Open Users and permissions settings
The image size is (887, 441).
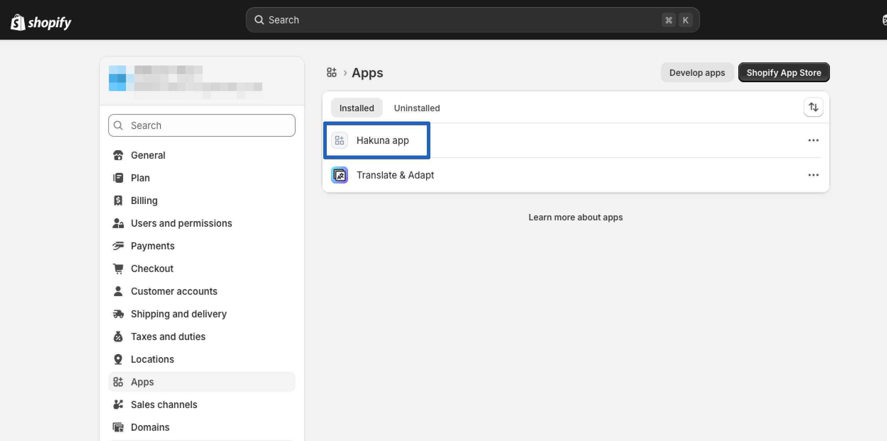[181, 223]
